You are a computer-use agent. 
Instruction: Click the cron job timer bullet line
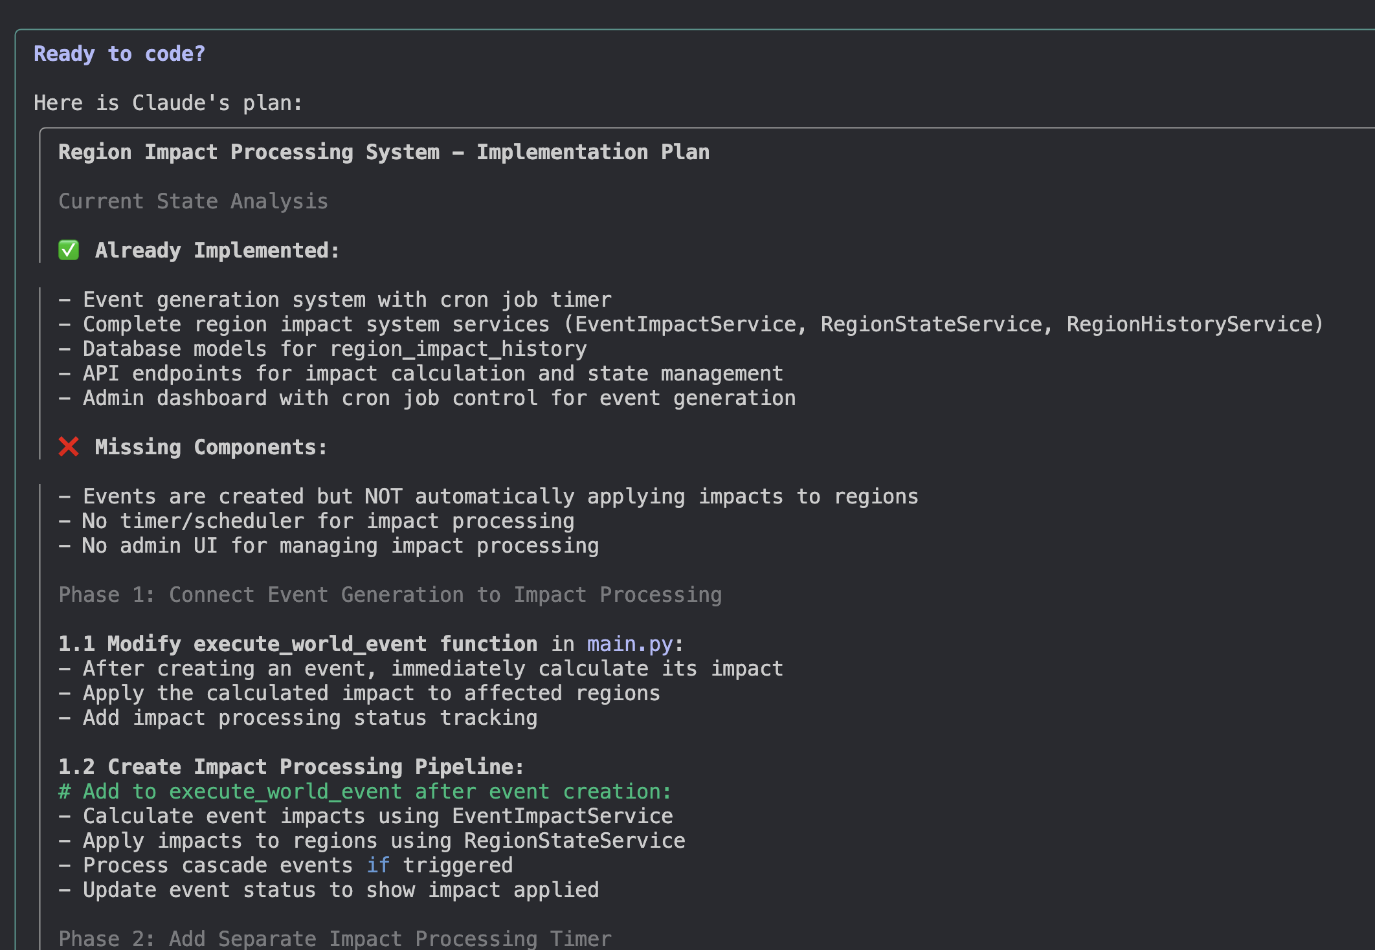coord(335,300)
